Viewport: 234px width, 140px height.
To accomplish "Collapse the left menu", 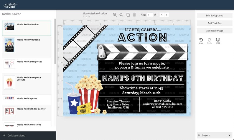I will pos(14,136).
